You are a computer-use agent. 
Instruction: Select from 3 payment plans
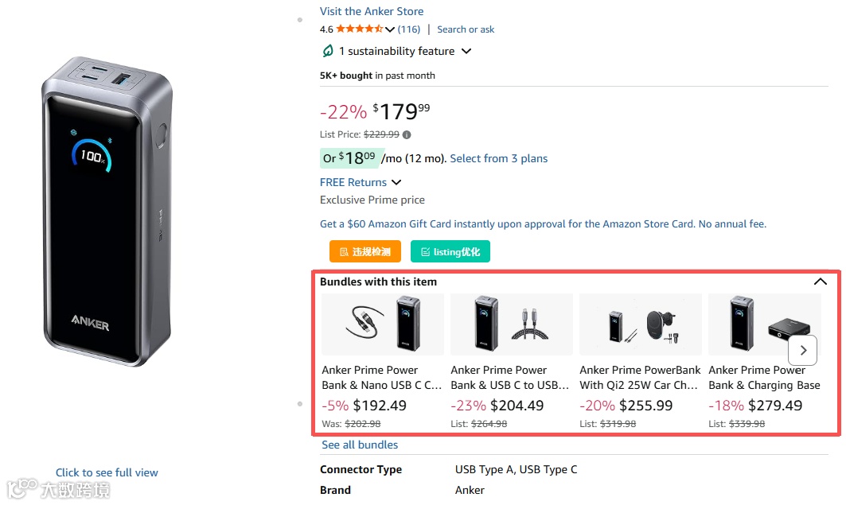pyautogui.click(x=499, y=158)
